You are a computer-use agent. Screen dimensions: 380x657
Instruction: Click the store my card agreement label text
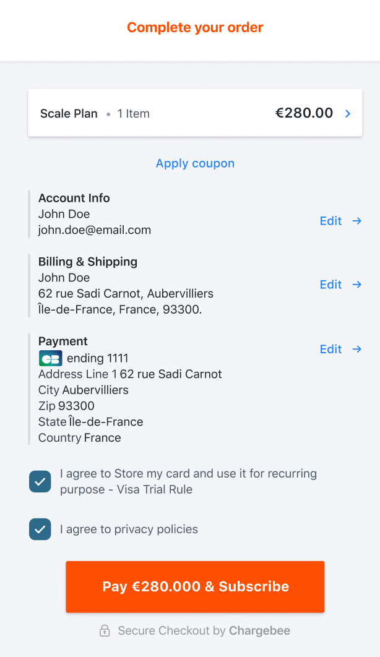[x=188, y=481]
